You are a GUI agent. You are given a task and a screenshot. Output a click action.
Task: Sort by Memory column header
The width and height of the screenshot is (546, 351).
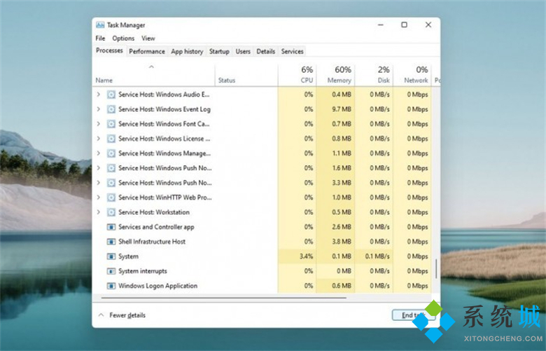pos(336,75)
